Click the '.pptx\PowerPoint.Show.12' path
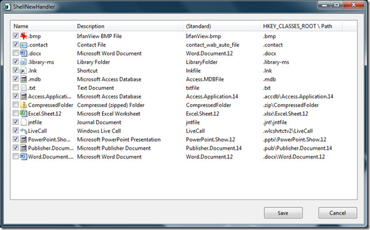This screenshot has height=230, width=370. (295, 139)
